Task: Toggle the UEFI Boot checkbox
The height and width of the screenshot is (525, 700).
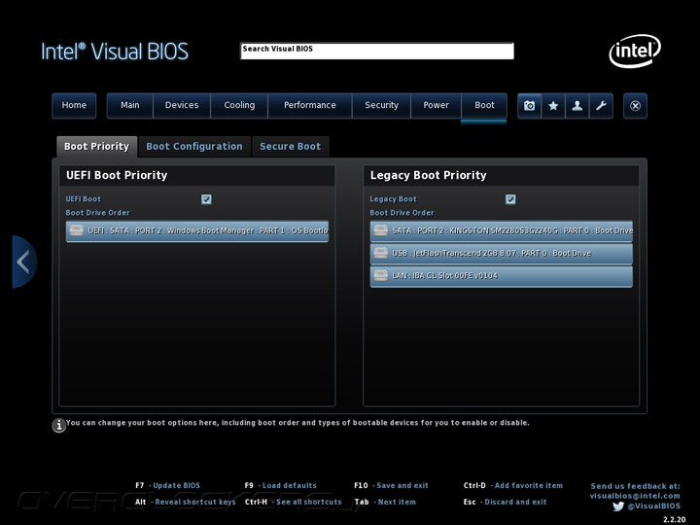Action: 206,199
